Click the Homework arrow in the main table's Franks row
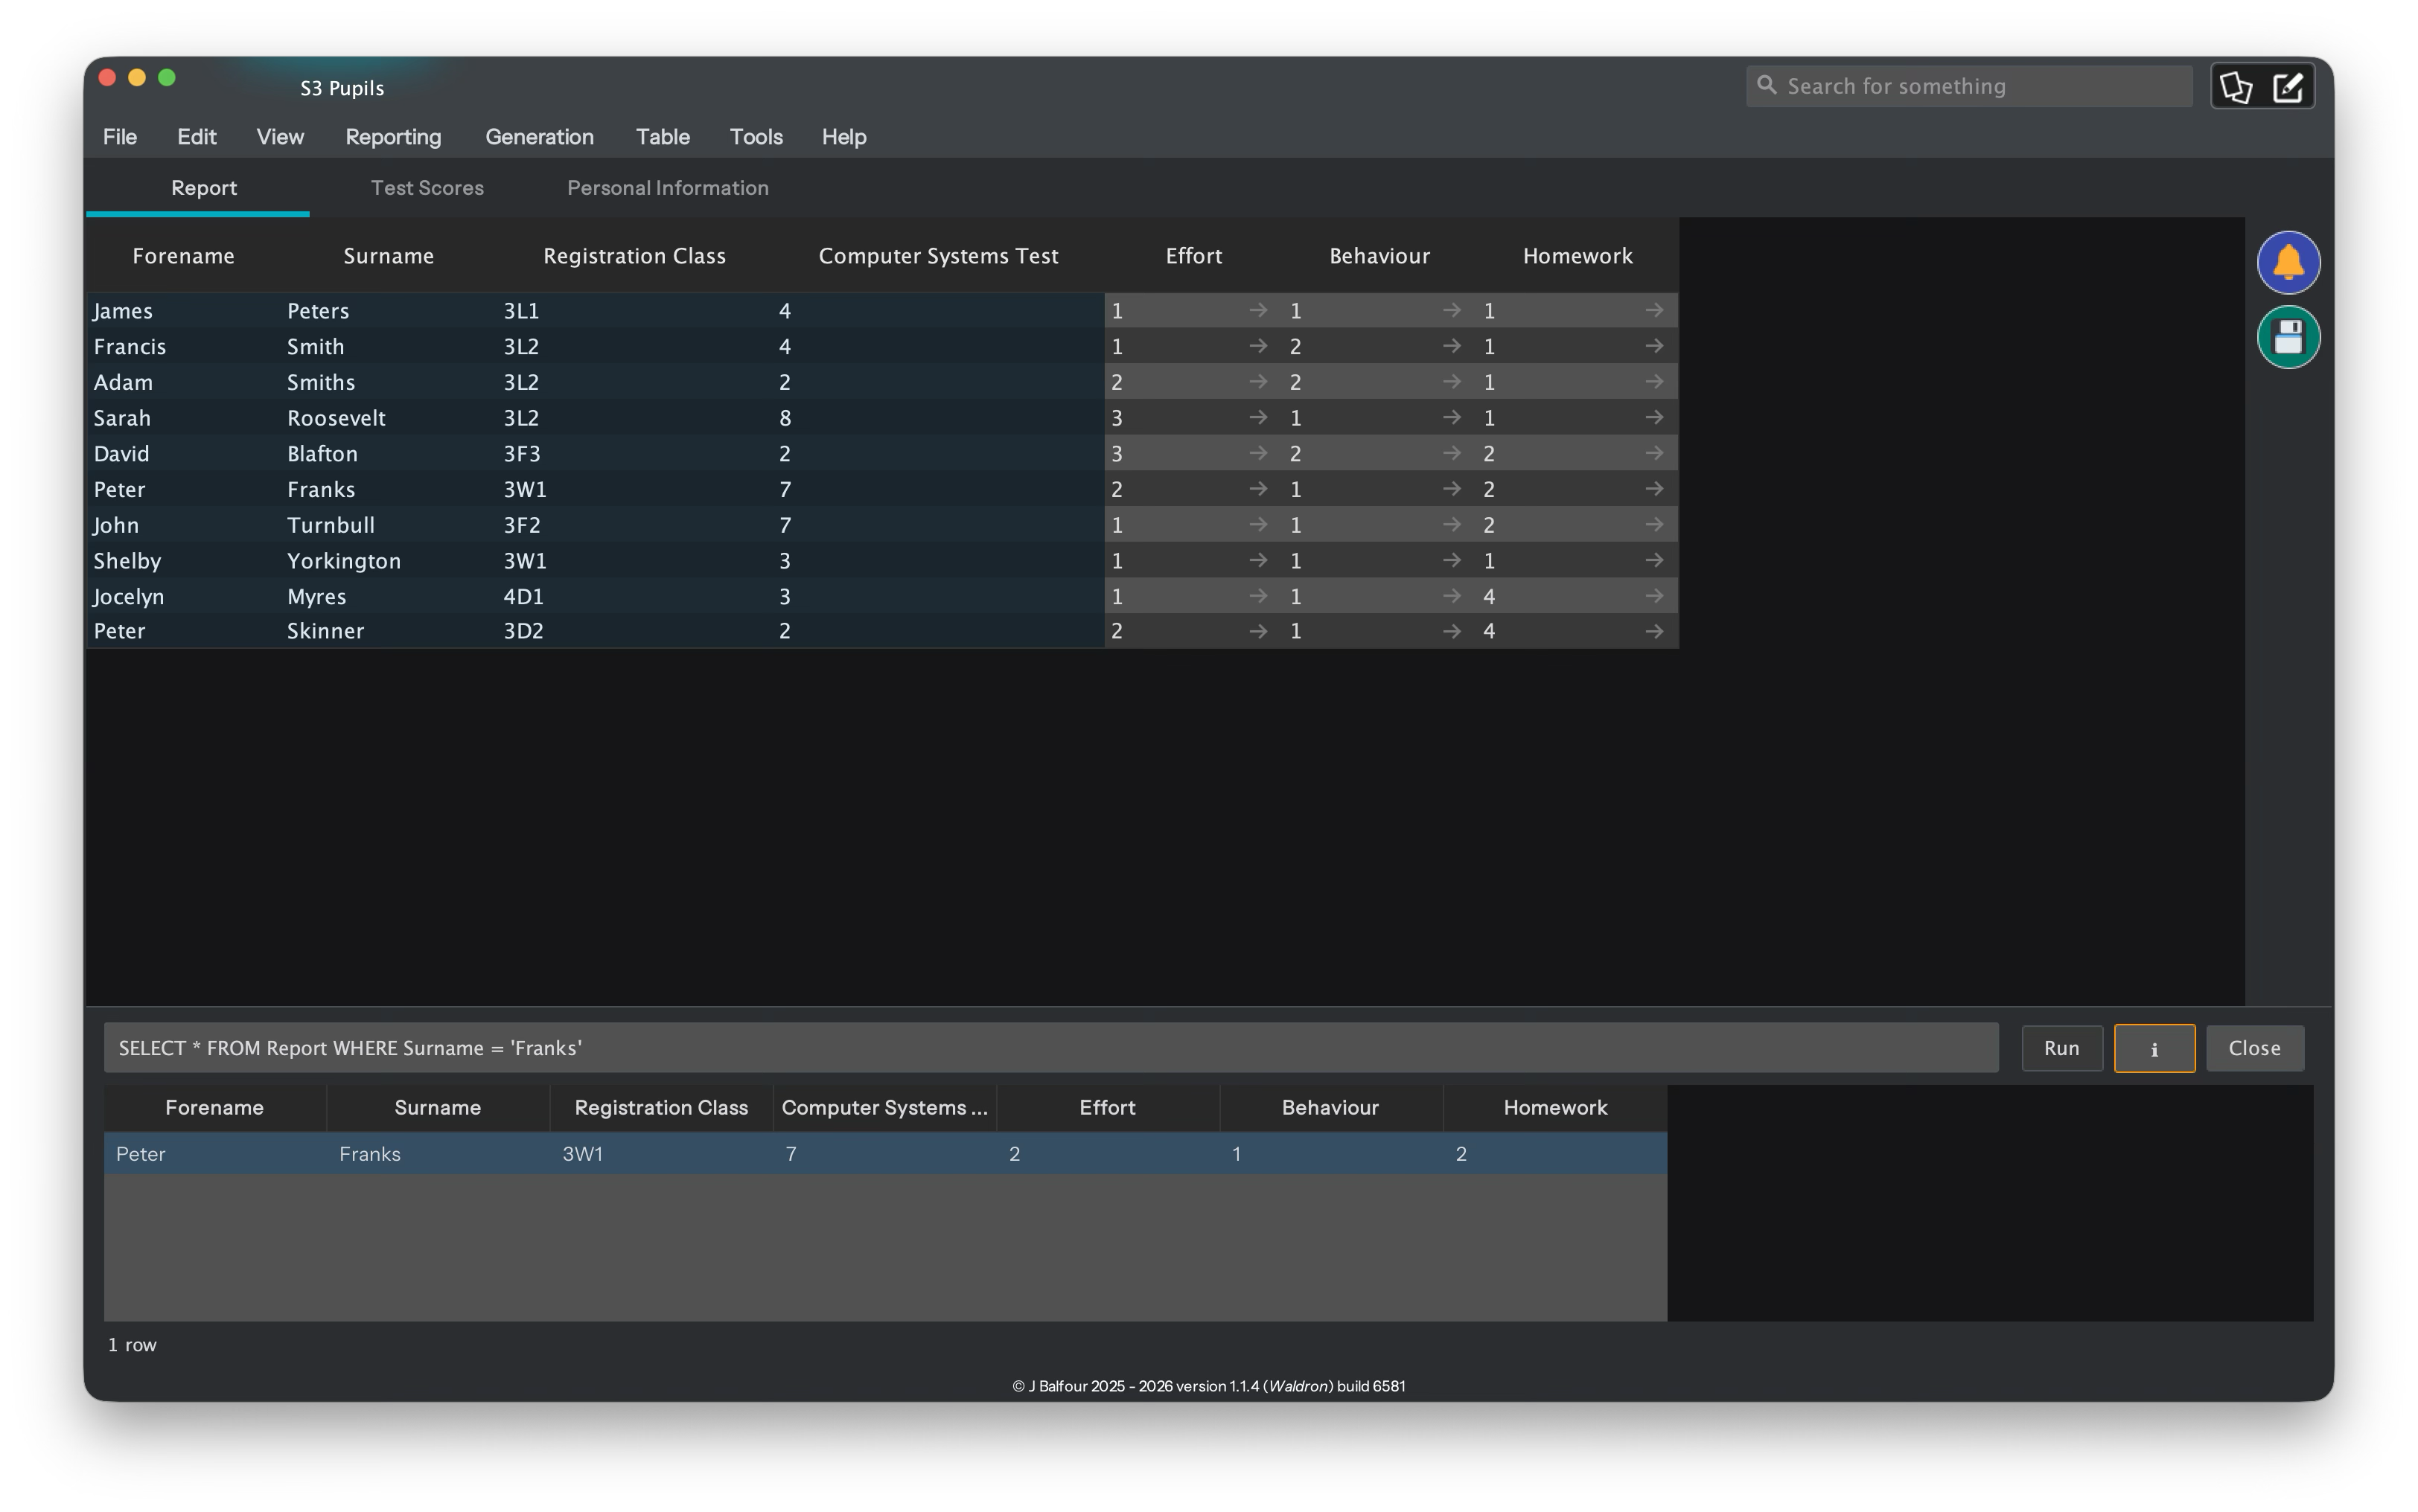 pos(1655,489)
